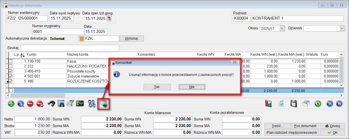Click the bar chart icon in toolbar

pyautogui.click(x=269, y=104)
